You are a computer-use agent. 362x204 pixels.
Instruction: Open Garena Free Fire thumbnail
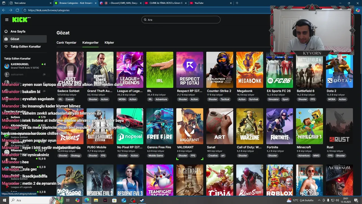click(160, 126)
